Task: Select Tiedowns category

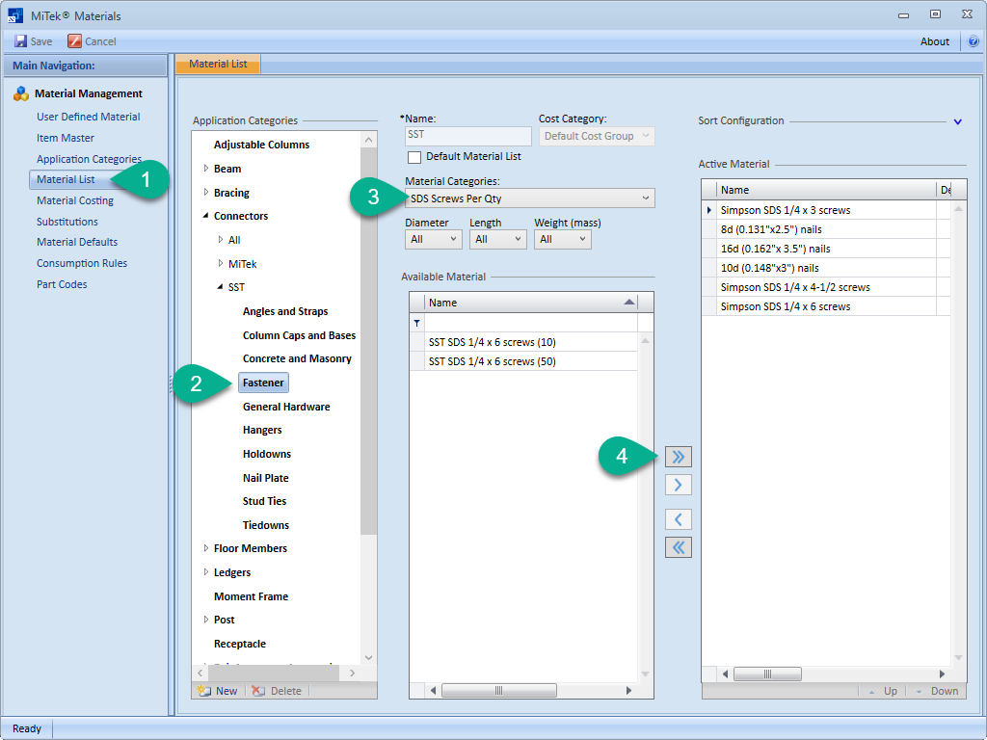Action: tap(266, 525)
